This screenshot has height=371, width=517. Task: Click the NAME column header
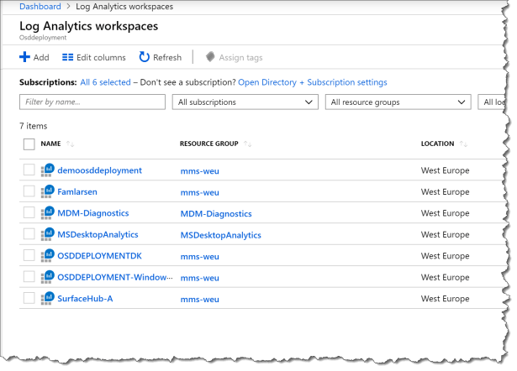[50, 144]
